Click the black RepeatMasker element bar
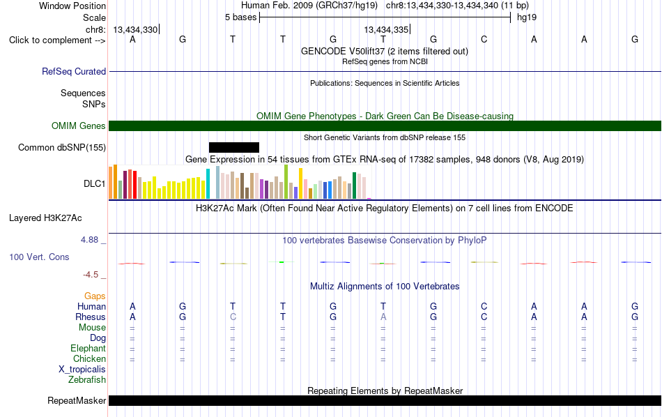The width and height of the screenshot is (662, 417). point(385,400)
